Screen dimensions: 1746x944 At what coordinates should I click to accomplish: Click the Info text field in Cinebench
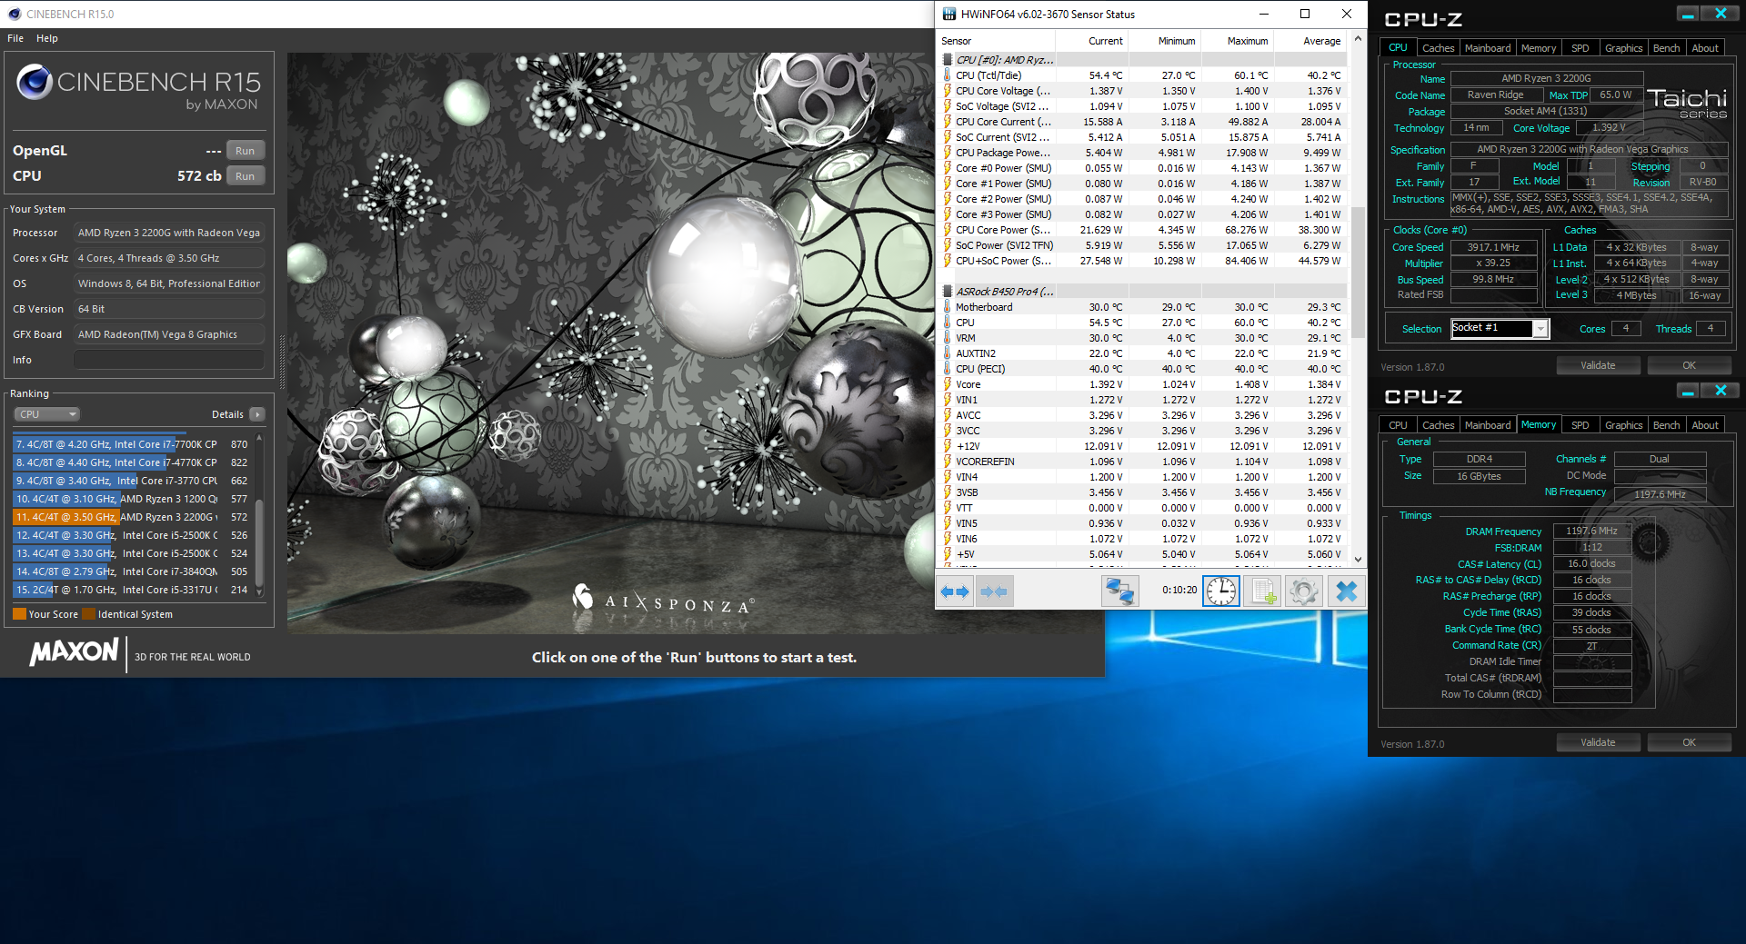point(169,360)
